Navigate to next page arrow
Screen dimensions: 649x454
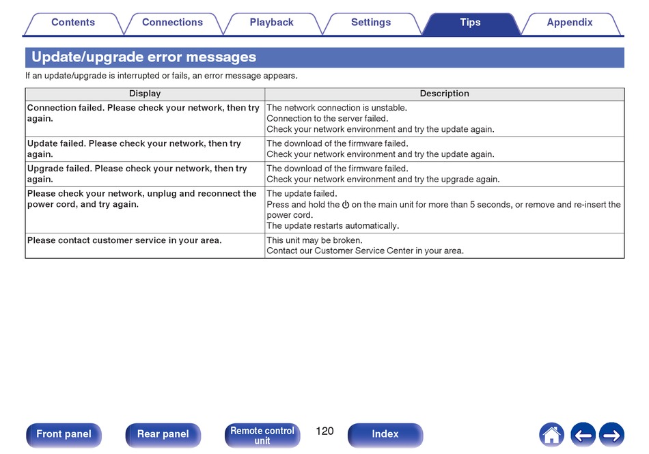click(611, 435)
